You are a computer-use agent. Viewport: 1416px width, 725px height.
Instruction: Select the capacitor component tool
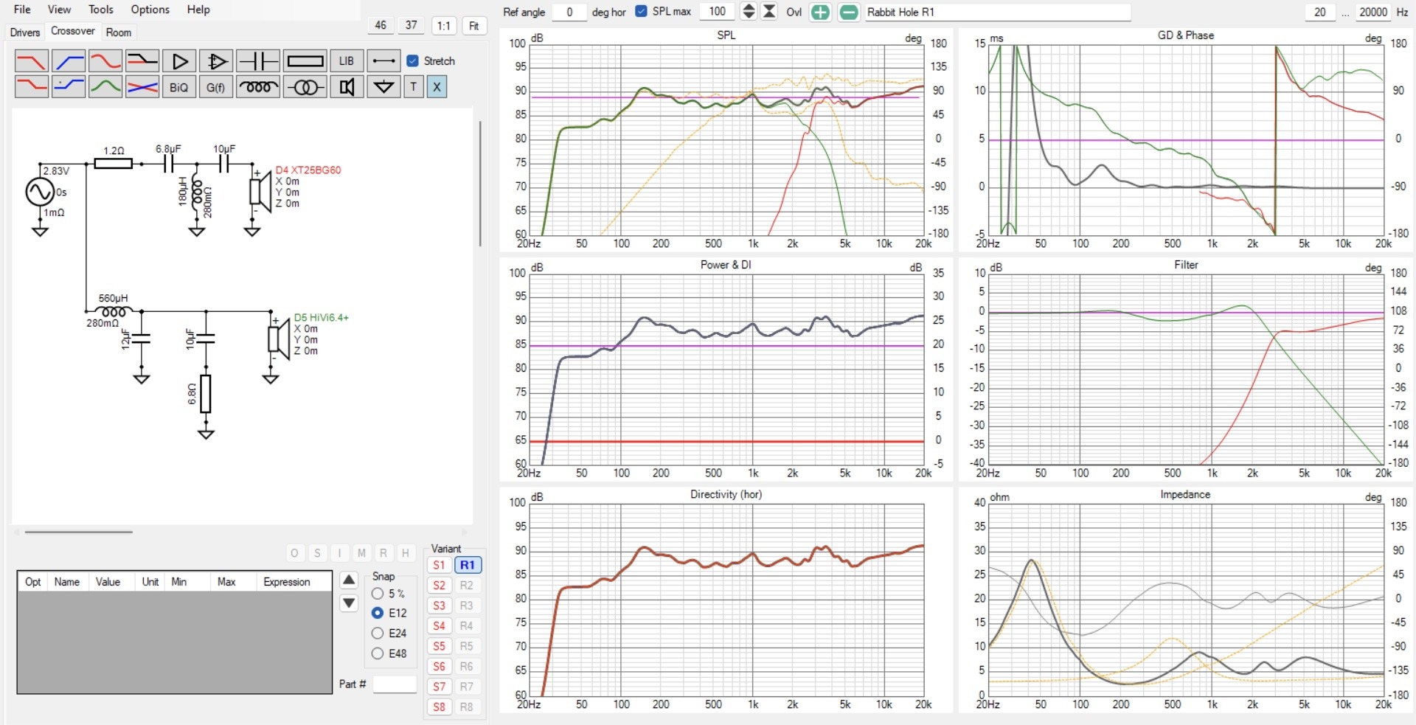pos(258,61)
